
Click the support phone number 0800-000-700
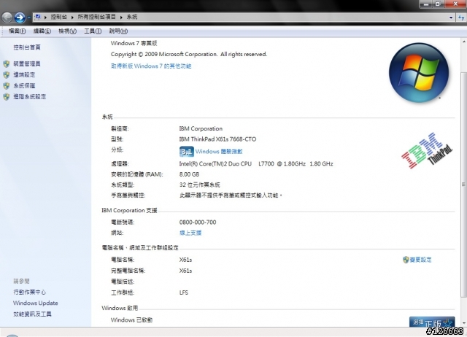point(198,222)
